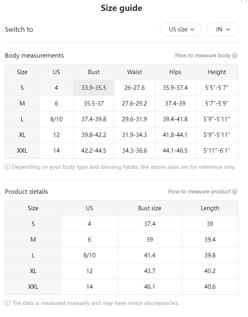Click the info icon before the body type disclaimer
Viewport: 248px width, 317px height.
[x=8, y=167]
